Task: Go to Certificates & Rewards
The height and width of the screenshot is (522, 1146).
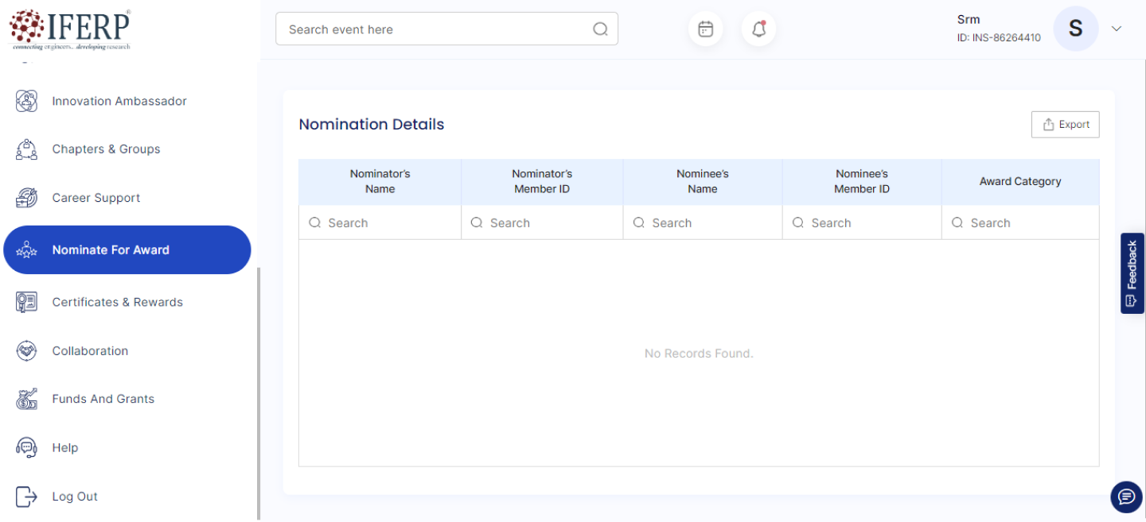Action: click(x=117, y=302)
